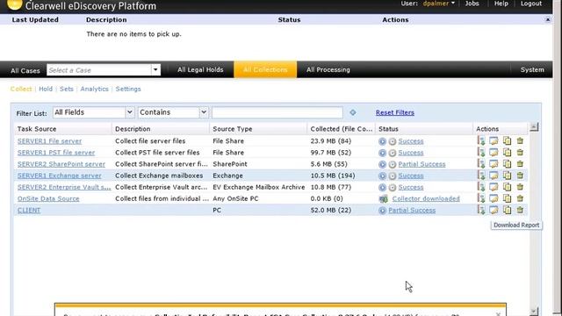
Task: Click the EV Exchange Mailbox Archive cell
Action: click(x=258, y=187)
